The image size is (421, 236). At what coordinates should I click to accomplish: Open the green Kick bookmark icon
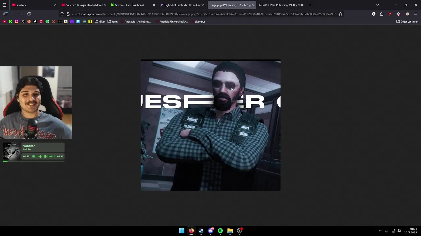click(11, 22)
